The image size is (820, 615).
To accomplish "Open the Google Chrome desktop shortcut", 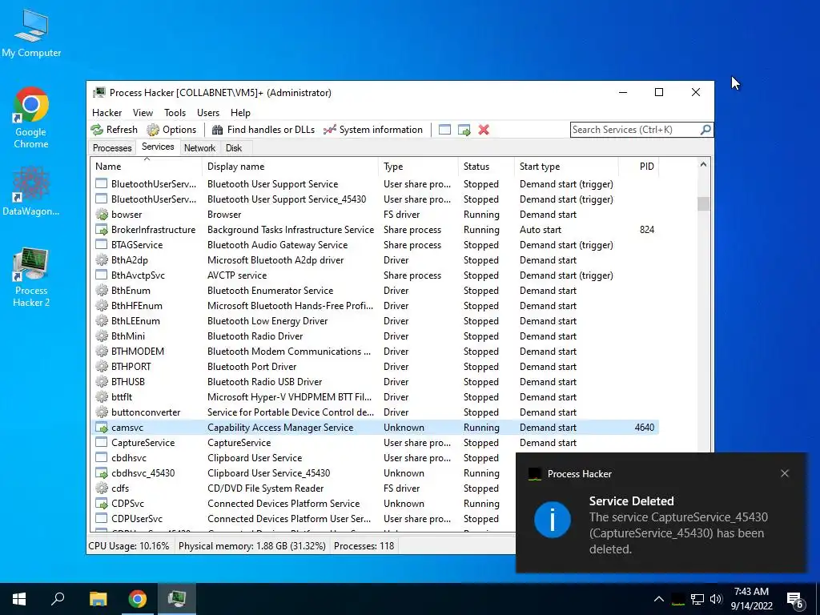I will (x=31, y=118).
